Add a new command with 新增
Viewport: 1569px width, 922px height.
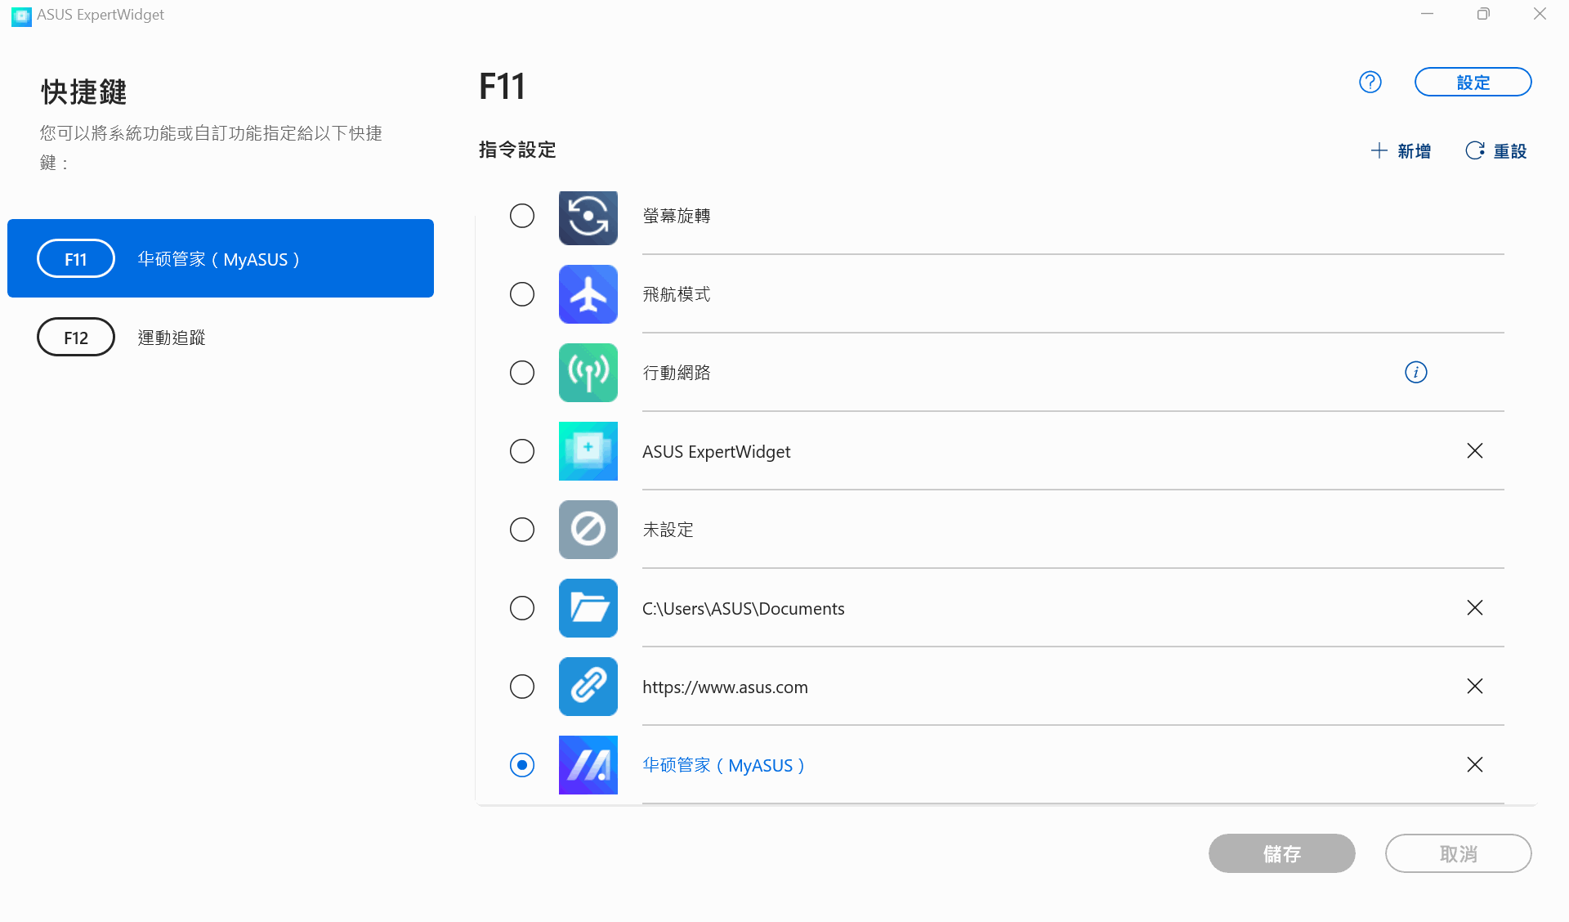[1401, 151]
